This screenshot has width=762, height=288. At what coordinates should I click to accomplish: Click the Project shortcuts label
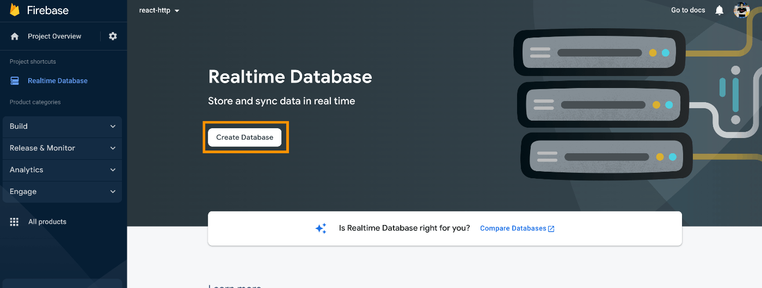click(x=33, y=61)
